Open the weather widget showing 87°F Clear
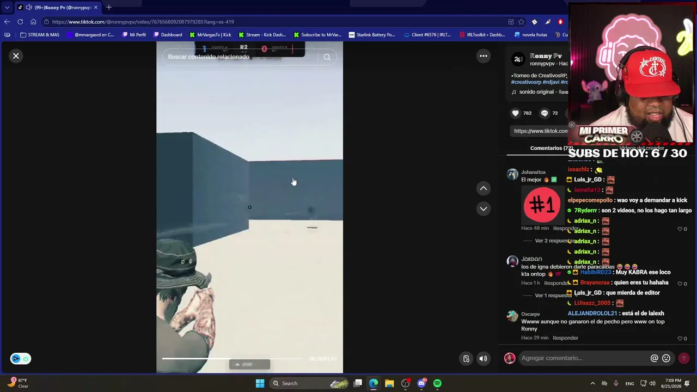 pyautogui.click(x=17, y=383)
